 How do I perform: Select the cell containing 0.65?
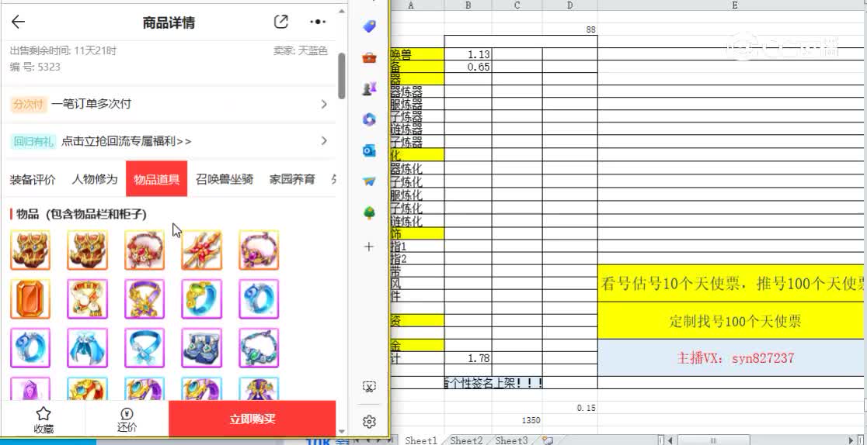(468, 67)
